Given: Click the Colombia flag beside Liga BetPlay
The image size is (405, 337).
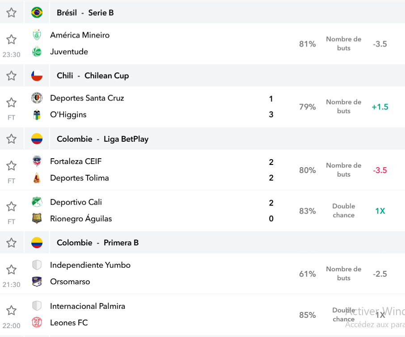Looking at the screenshot, I should click(x=37, y=139).
